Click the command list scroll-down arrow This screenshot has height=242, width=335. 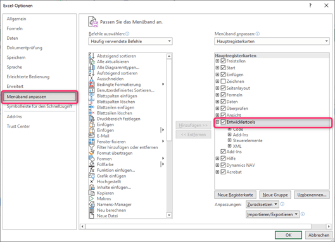tap(169, 215)
